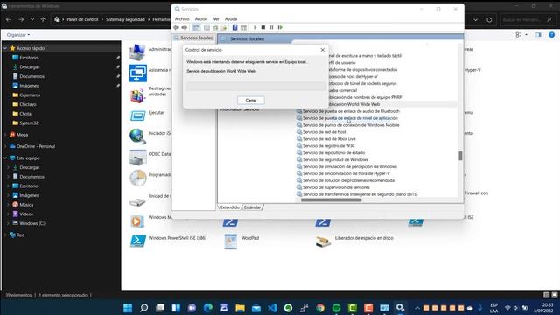Screen dimensions: 560x315
Task: Click the Explorer refresh button
Action: coord(489,20)
